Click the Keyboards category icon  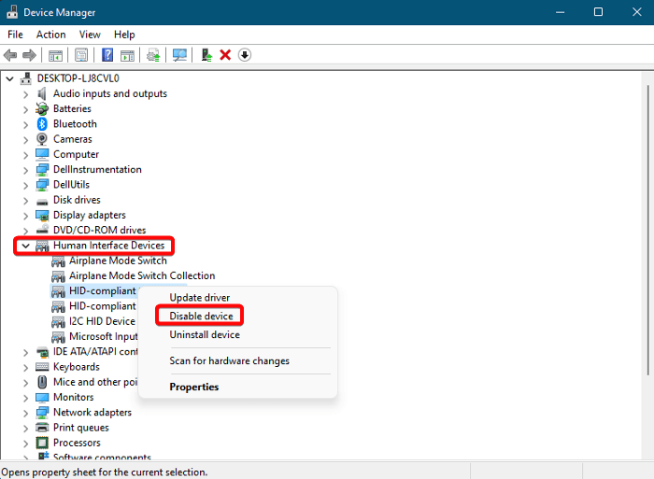pyautogui.click(x=42, y=367)
